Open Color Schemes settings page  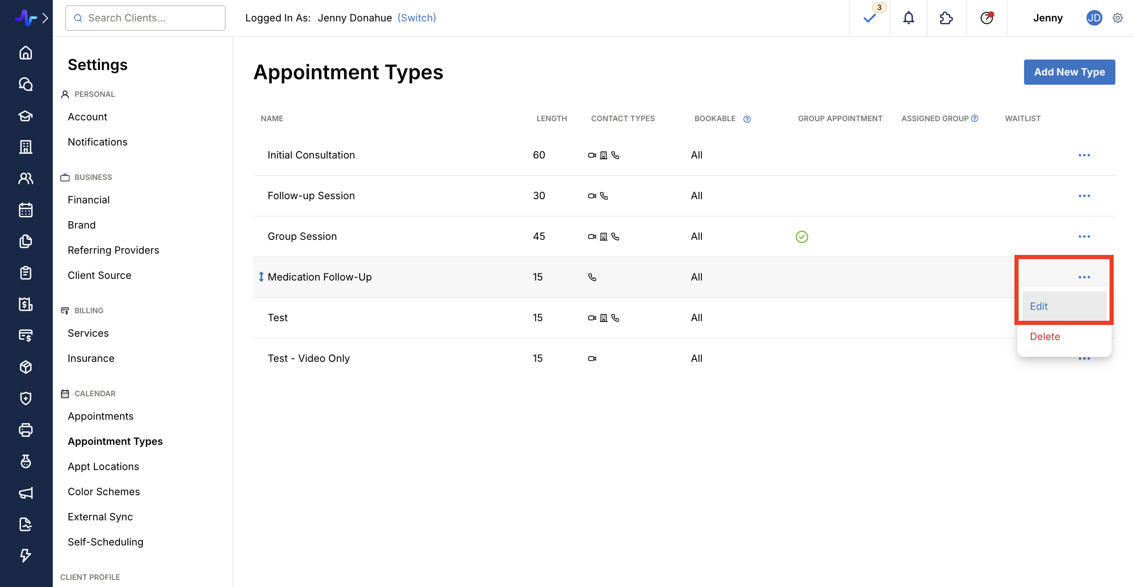click(x=104, y=491)
